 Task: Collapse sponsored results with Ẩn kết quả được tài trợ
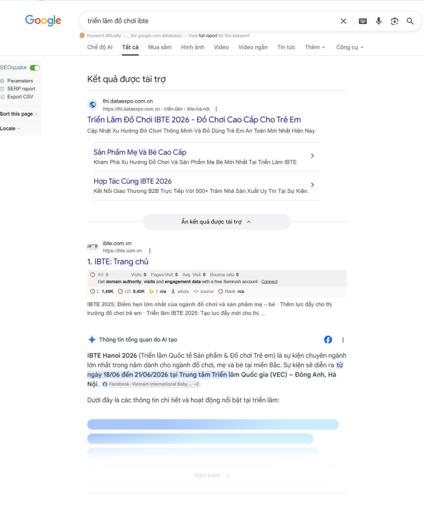click(216, 221)
